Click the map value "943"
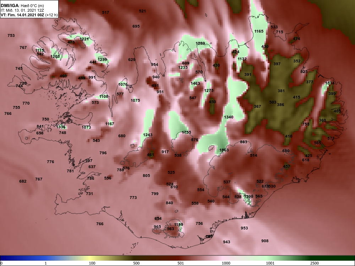This screenshot has height=266, width=355. 226,242
